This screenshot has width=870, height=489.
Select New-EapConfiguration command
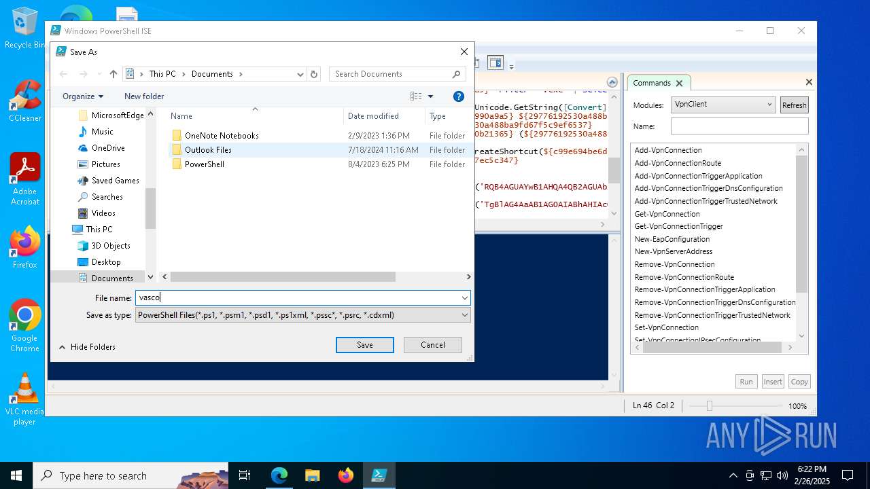coord(672,239)
